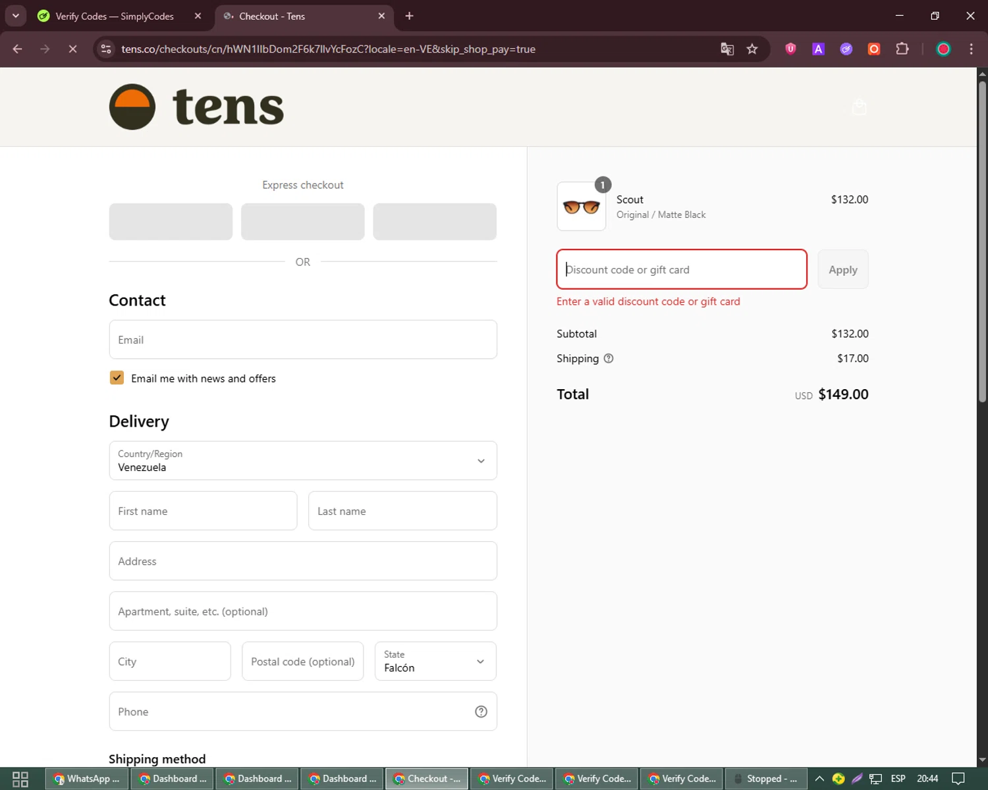Focus the Phone input field
Viewport: 988px width, 790px height.
(x=303, y=712)
